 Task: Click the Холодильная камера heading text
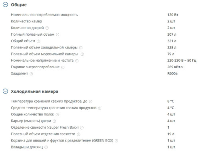34,91
